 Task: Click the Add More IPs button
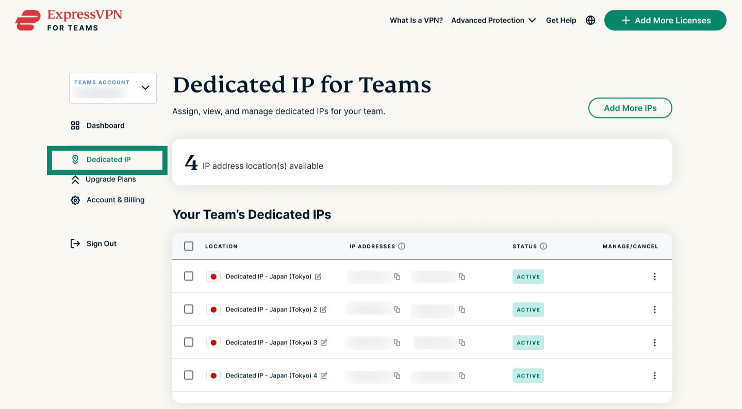[630, 108]
